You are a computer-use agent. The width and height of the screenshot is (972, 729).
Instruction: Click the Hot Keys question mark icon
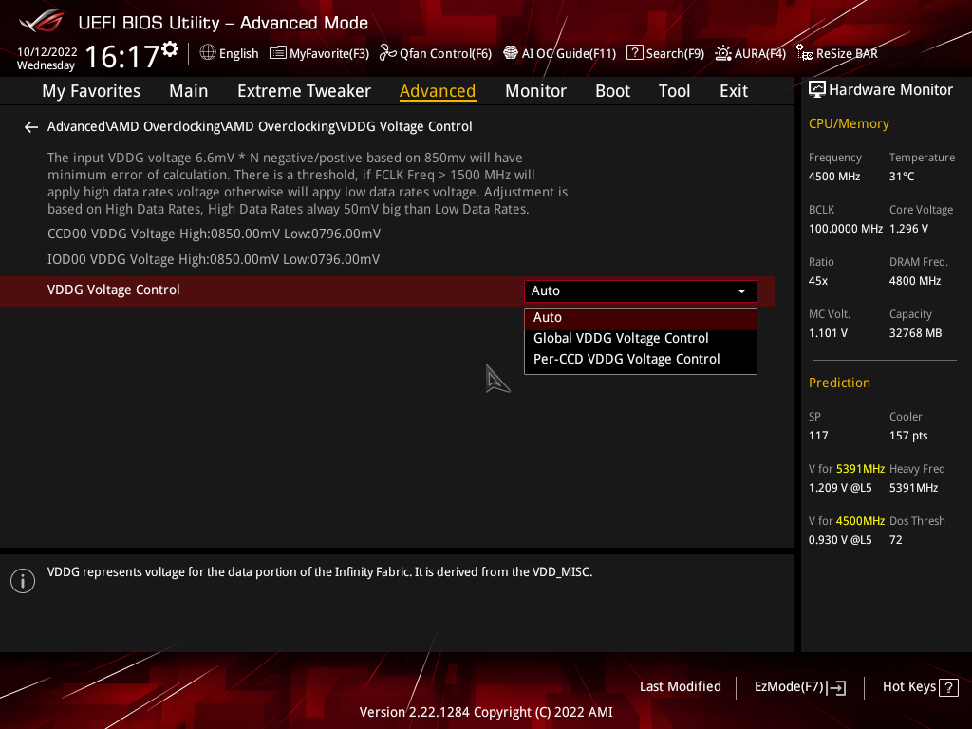948,687
